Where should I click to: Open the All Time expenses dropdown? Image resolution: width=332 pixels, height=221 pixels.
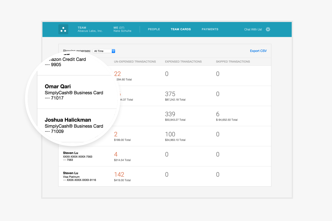pos(104,51)
